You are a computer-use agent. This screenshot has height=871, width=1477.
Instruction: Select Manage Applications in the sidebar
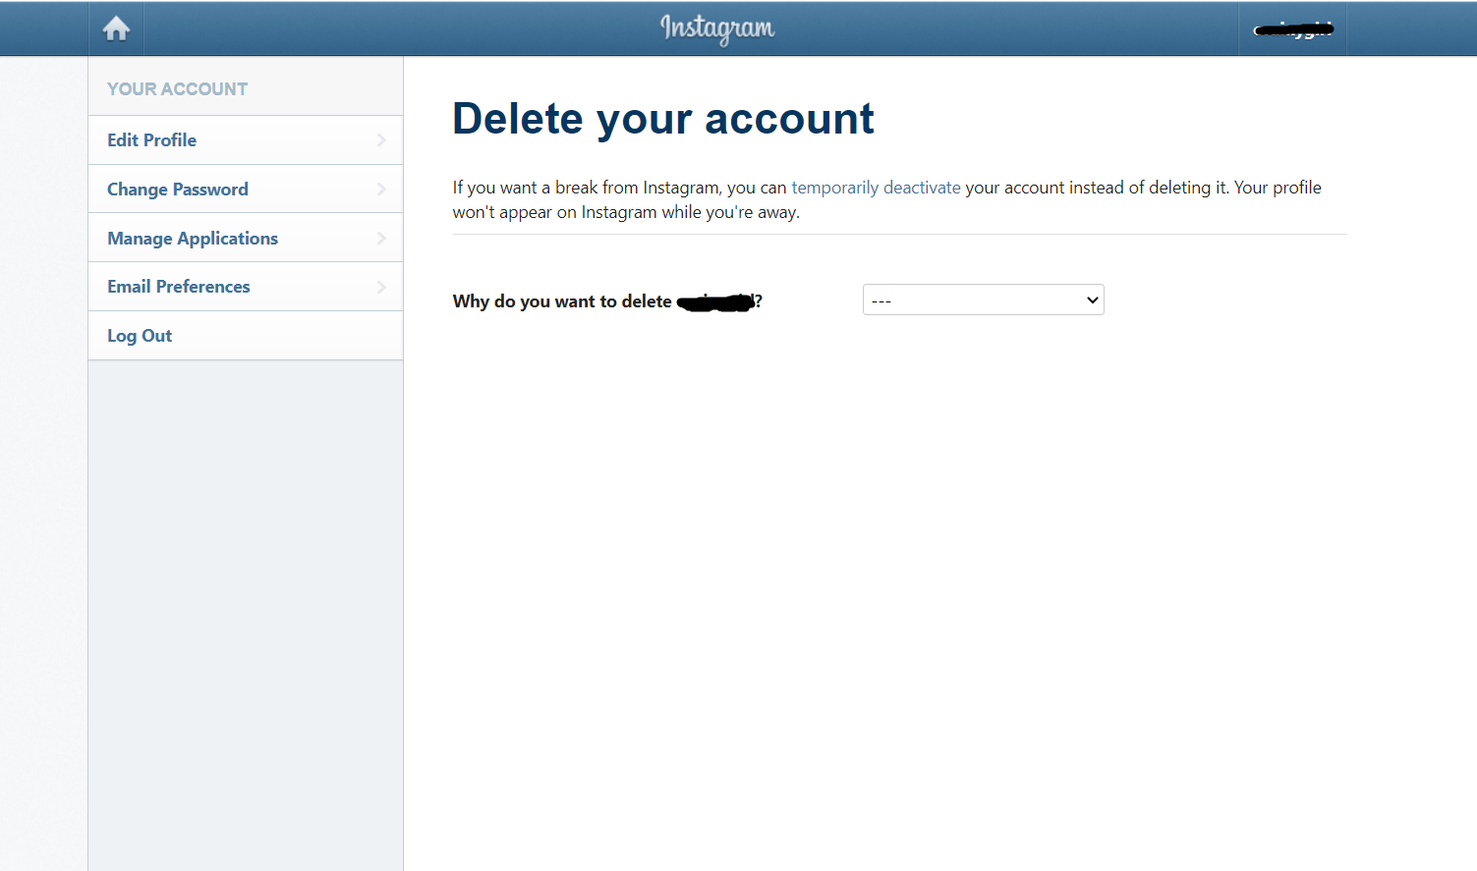(193, 239)
